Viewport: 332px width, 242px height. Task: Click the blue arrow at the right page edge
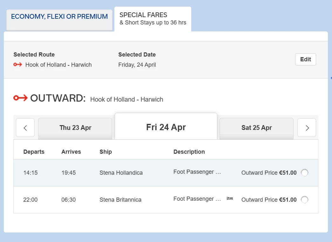point(331,78)
